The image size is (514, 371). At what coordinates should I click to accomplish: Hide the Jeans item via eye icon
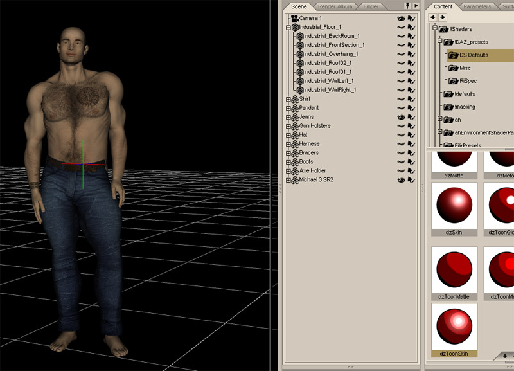tap(401, 117)
